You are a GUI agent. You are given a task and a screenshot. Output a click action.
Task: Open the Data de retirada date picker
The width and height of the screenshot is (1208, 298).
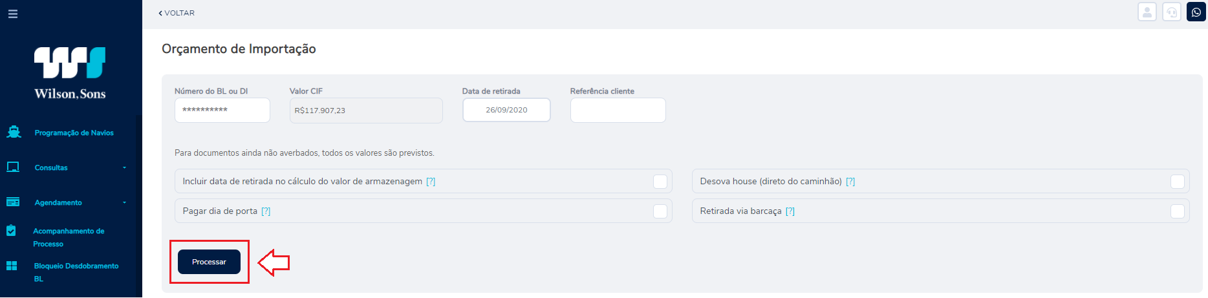coord(506,110)
